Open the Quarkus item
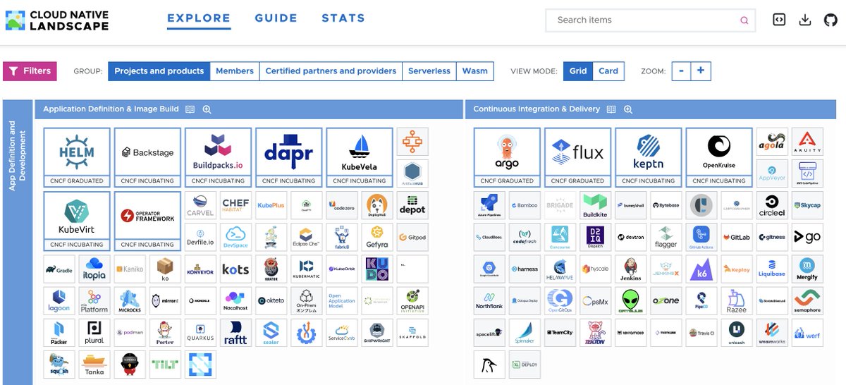This screenshot has width=846, height=385. [x=200, y=333]
